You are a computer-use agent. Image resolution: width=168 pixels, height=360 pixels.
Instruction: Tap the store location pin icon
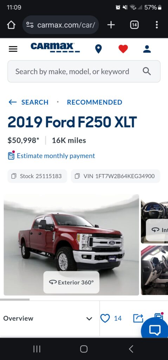pos(98,49)
